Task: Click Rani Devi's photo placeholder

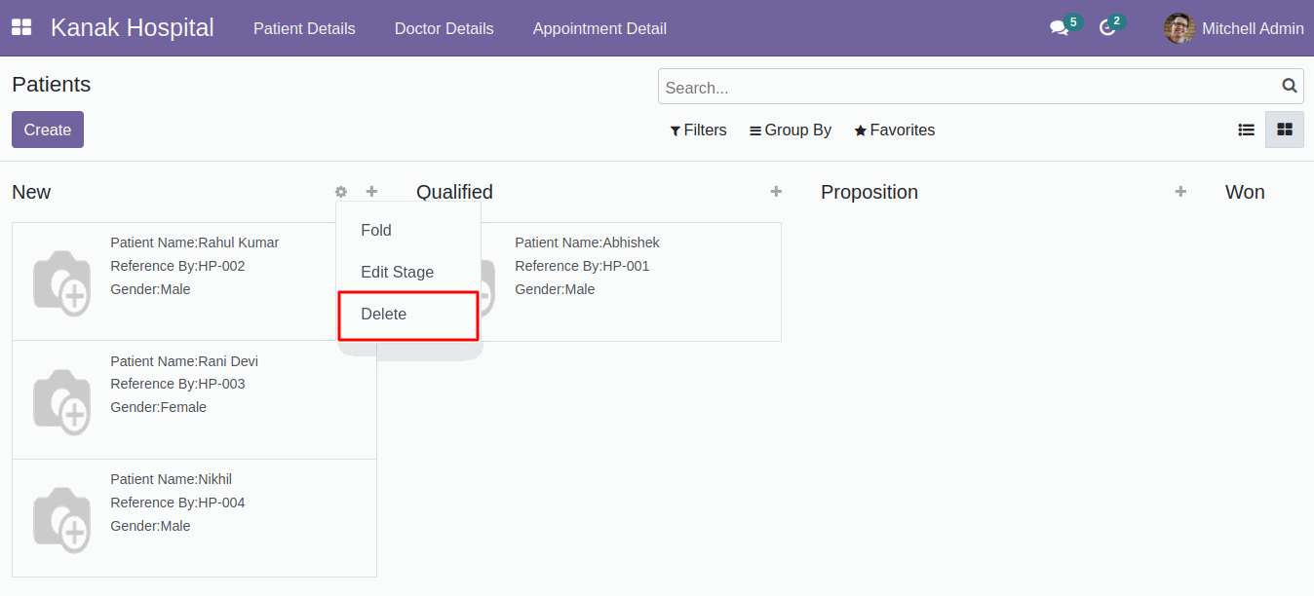Action: [61, 401]
